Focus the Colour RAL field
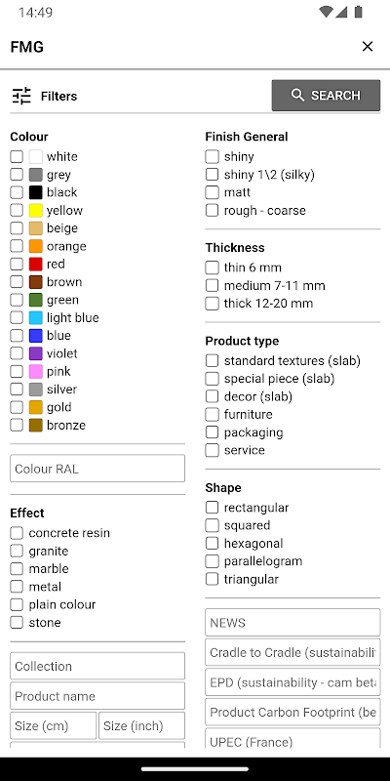 [x=97, y=469]
